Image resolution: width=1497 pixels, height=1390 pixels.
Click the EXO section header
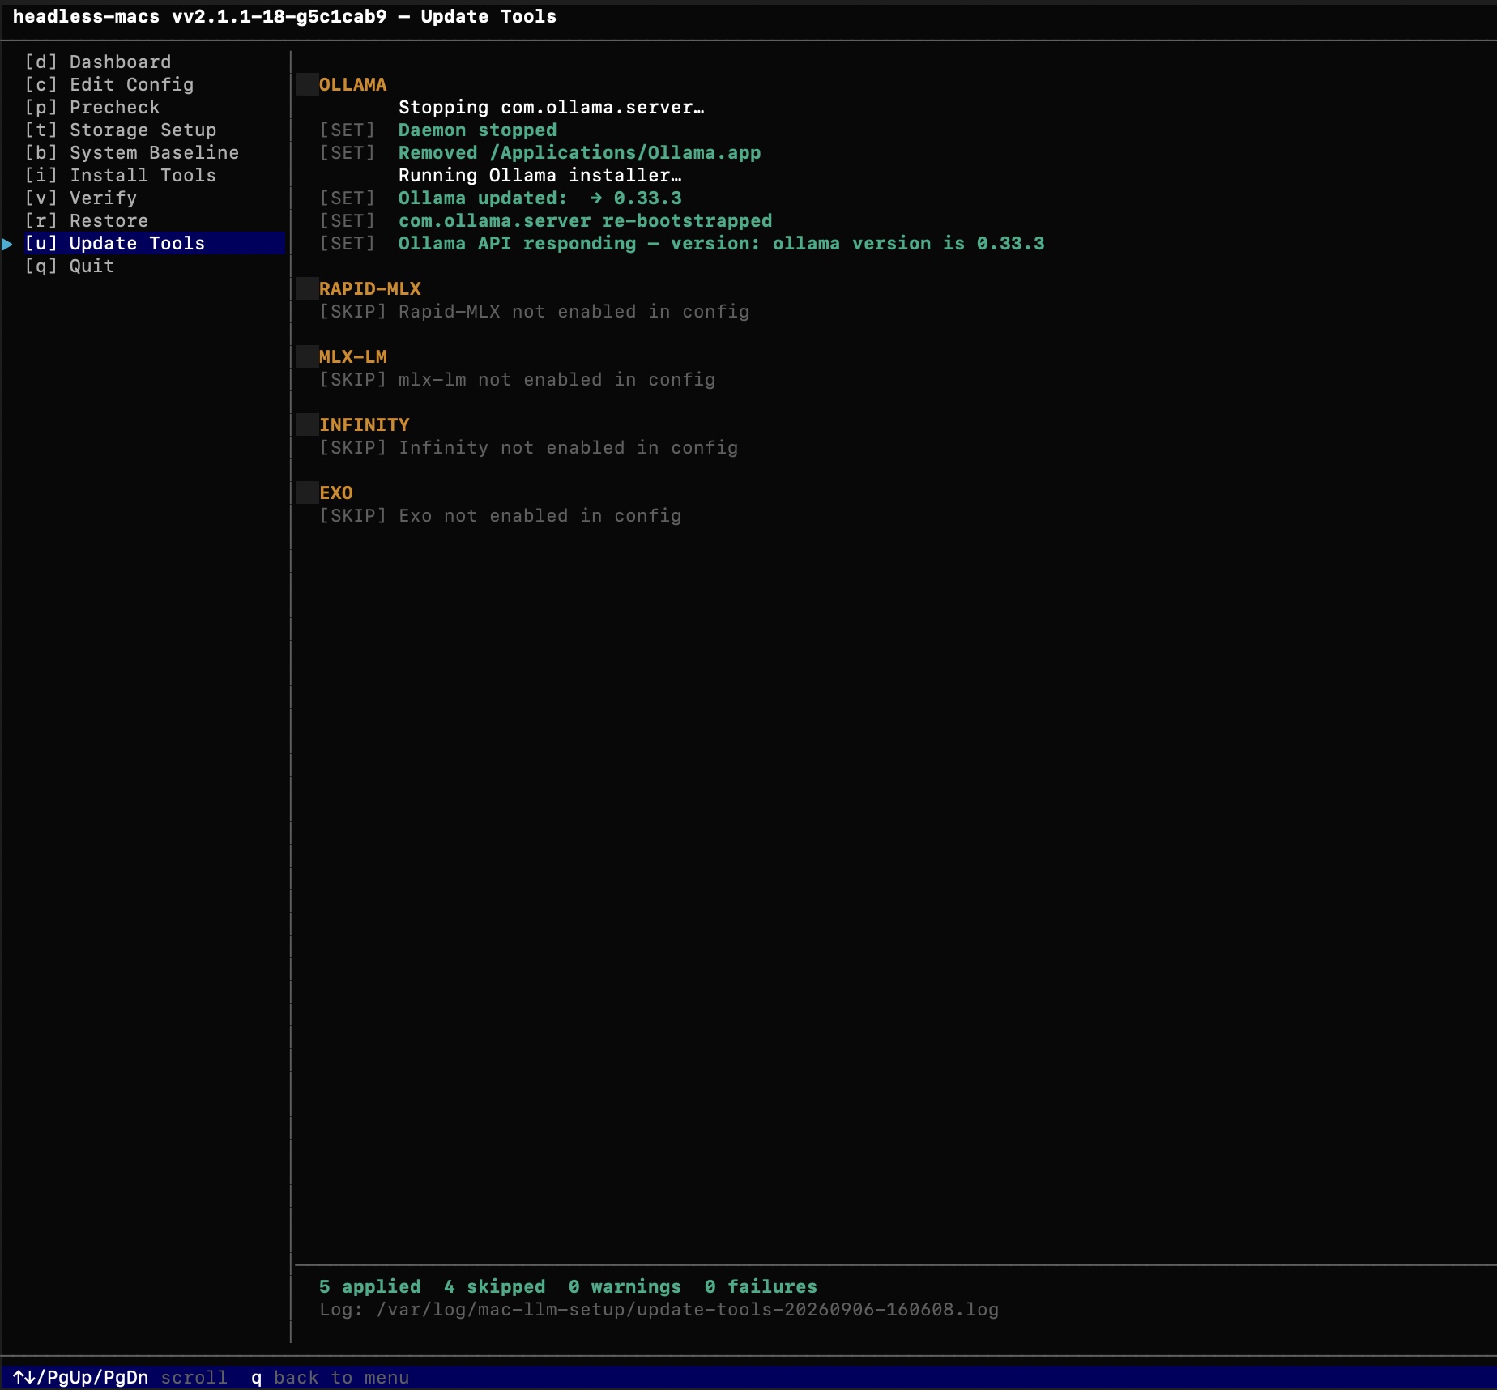(x=335, y=492)
